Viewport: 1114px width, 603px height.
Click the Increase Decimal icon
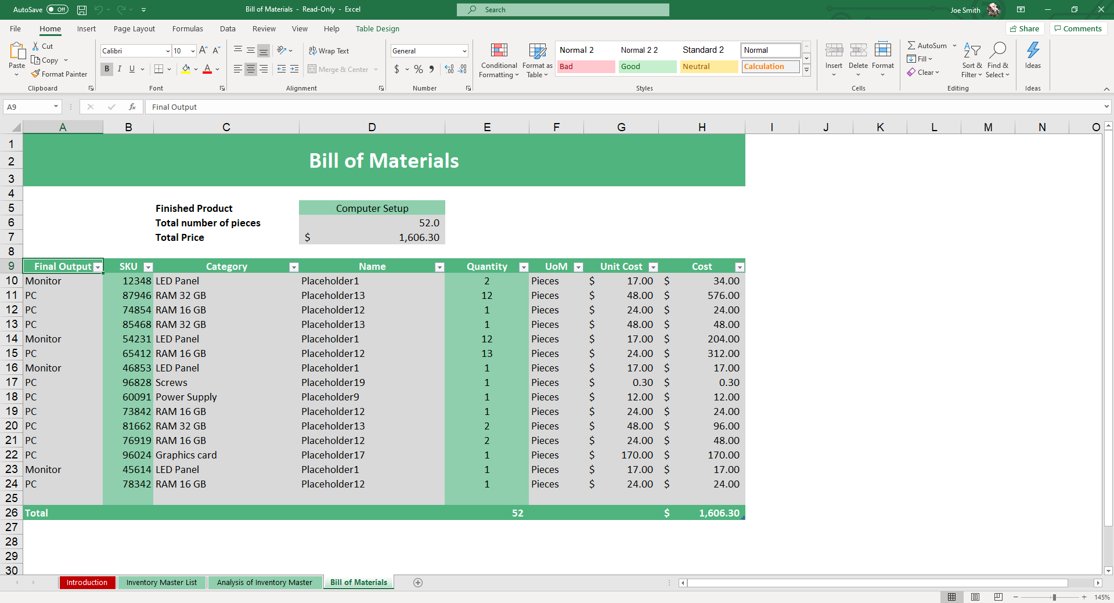449,69
